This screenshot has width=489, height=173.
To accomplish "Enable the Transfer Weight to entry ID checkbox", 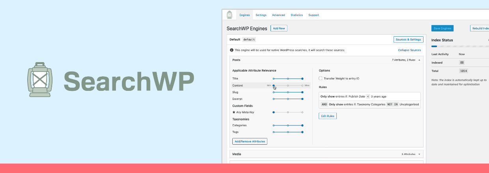I will point(321,79).
